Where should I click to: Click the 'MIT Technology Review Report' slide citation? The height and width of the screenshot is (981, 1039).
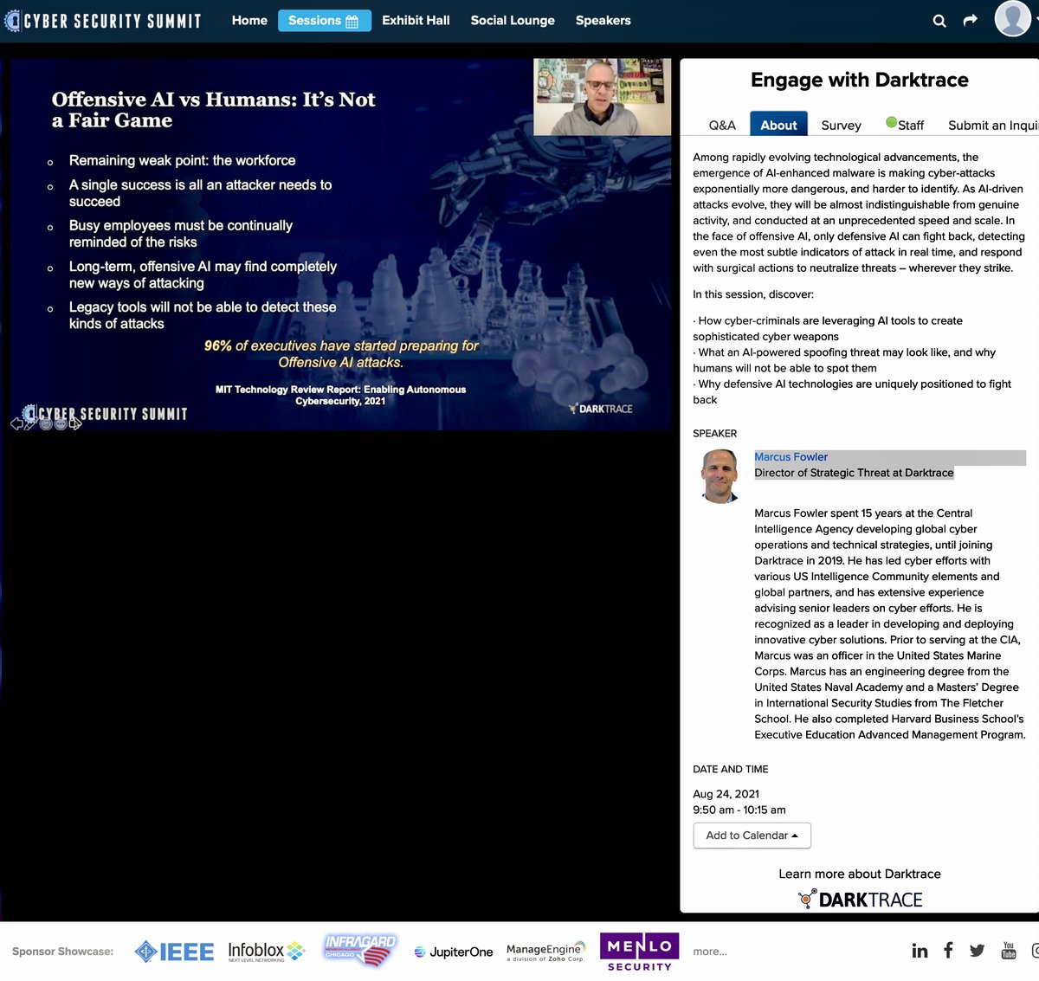pyautogui.click(x=340, y=395)
